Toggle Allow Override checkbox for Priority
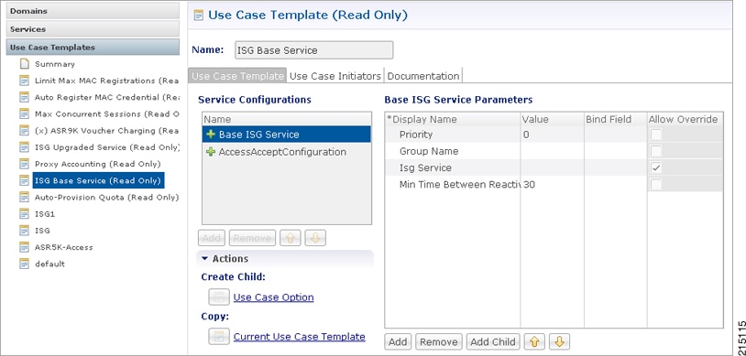 pyautogui.click(x=656, y=135)
